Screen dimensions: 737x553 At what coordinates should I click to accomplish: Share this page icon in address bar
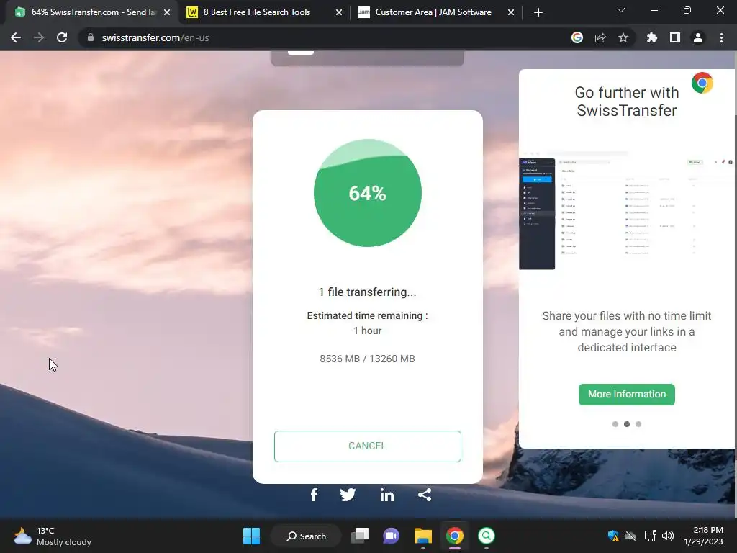click(x=600, y=37)
